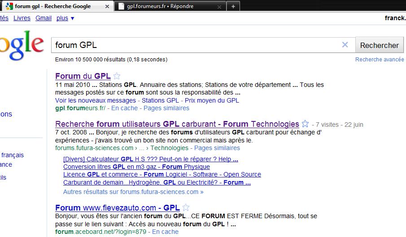Open Recherche avancée

click(x=380, y=60)
